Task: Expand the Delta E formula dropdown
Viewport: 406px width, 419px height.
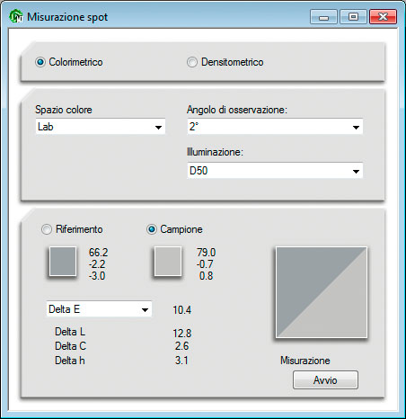Action: tap(99, 308)
